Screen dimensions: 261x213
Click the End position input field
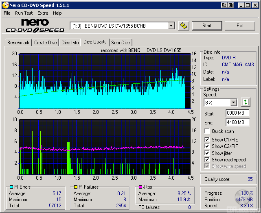coord(237,122)
